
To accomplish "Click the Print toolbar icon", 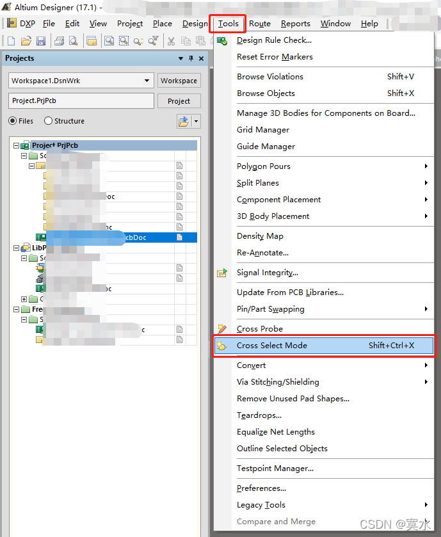I will pyautogui.click(x=60, y=41).
